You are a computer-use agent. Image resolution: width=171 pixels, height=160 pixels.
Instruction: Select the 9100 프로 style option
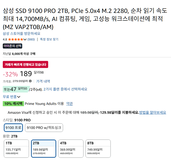click(x=14, y=128)
